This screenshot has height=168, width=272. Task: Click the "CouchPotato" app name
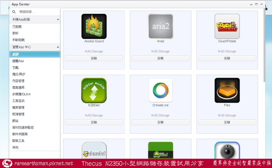[227, 41]
